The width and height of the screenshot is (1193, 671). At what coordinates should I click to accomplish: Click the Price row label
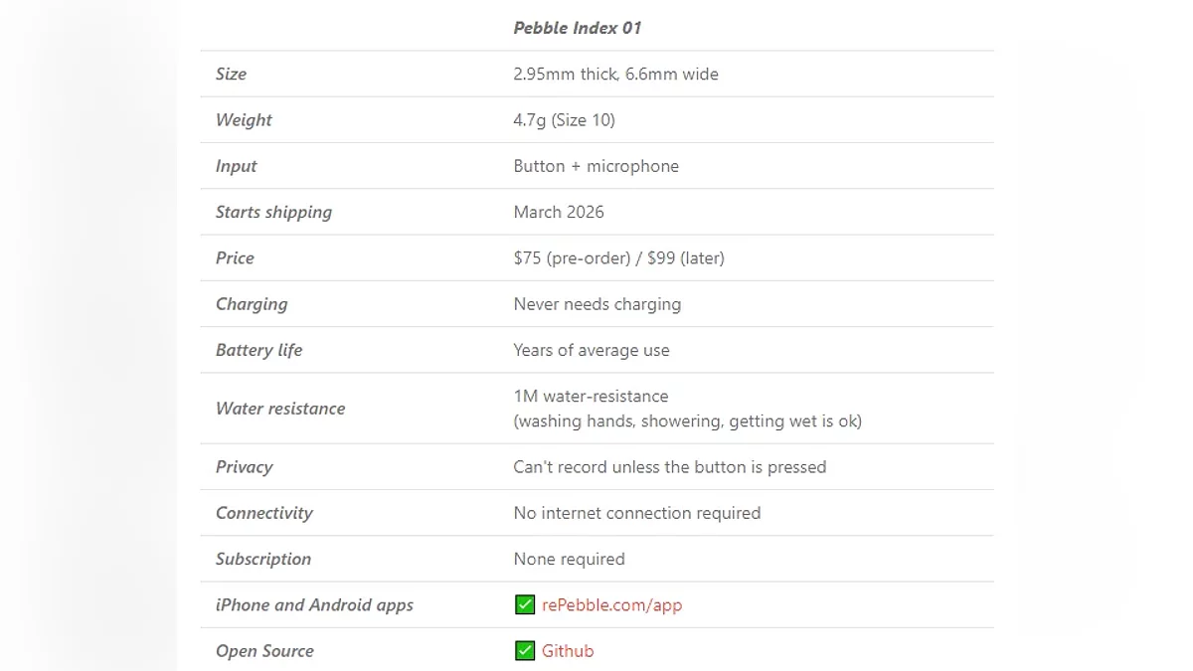(235, 258)
